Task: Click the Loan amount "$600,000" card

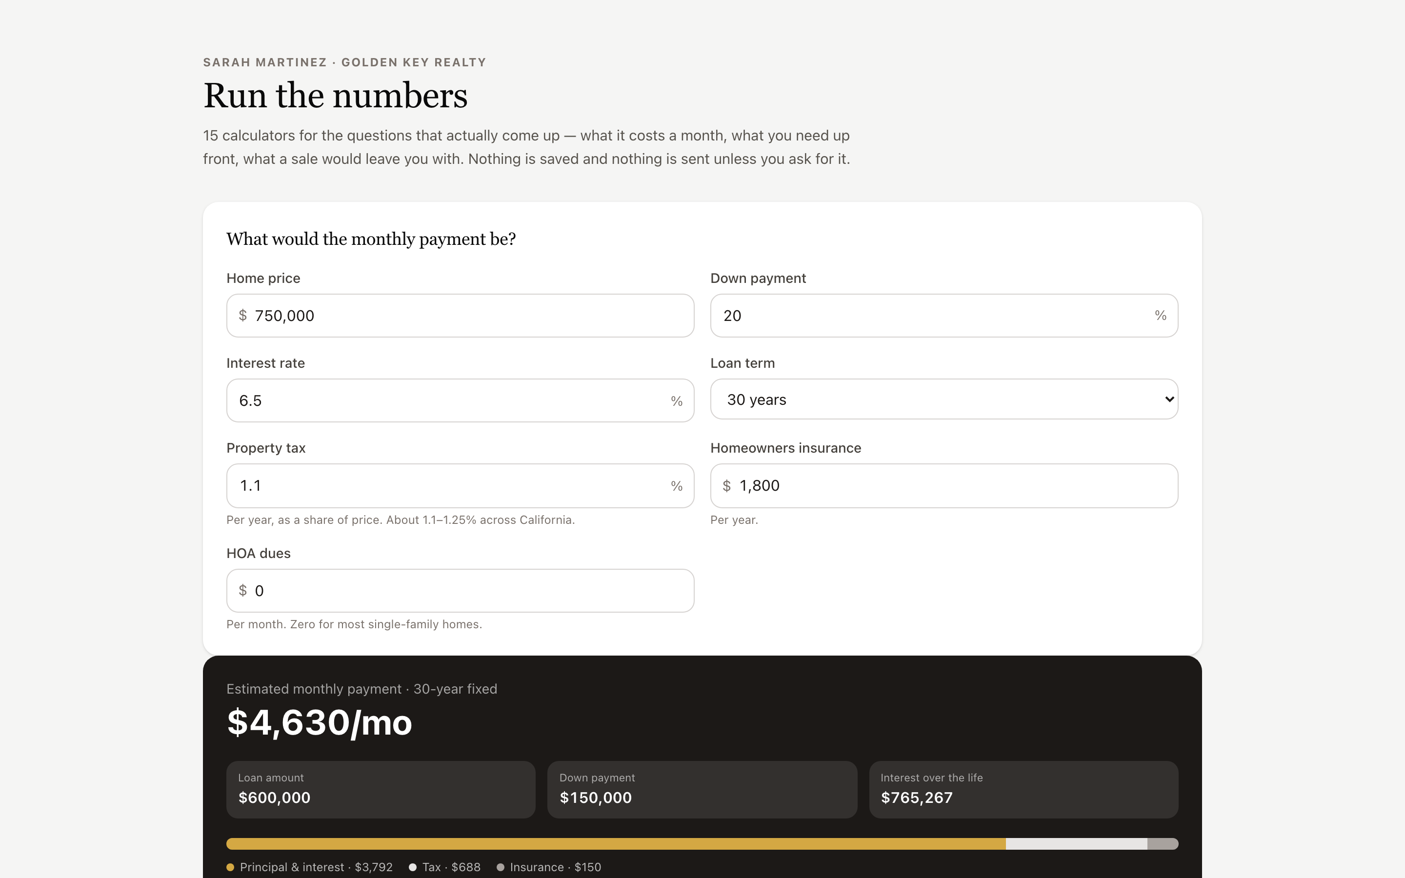Action: tap(381, 790)
